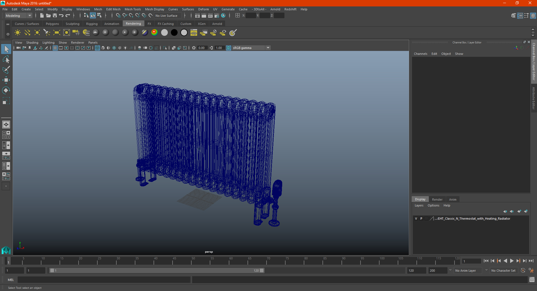Viewport: 537px width, 291px height.
Task: Toggle layer visibility V box
Action: [x=416, y=219]
